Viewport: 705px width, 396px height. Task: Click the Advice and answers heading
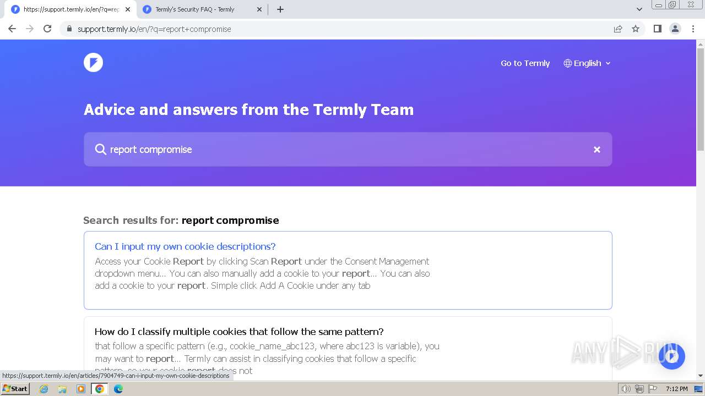(x=249, y=109)
